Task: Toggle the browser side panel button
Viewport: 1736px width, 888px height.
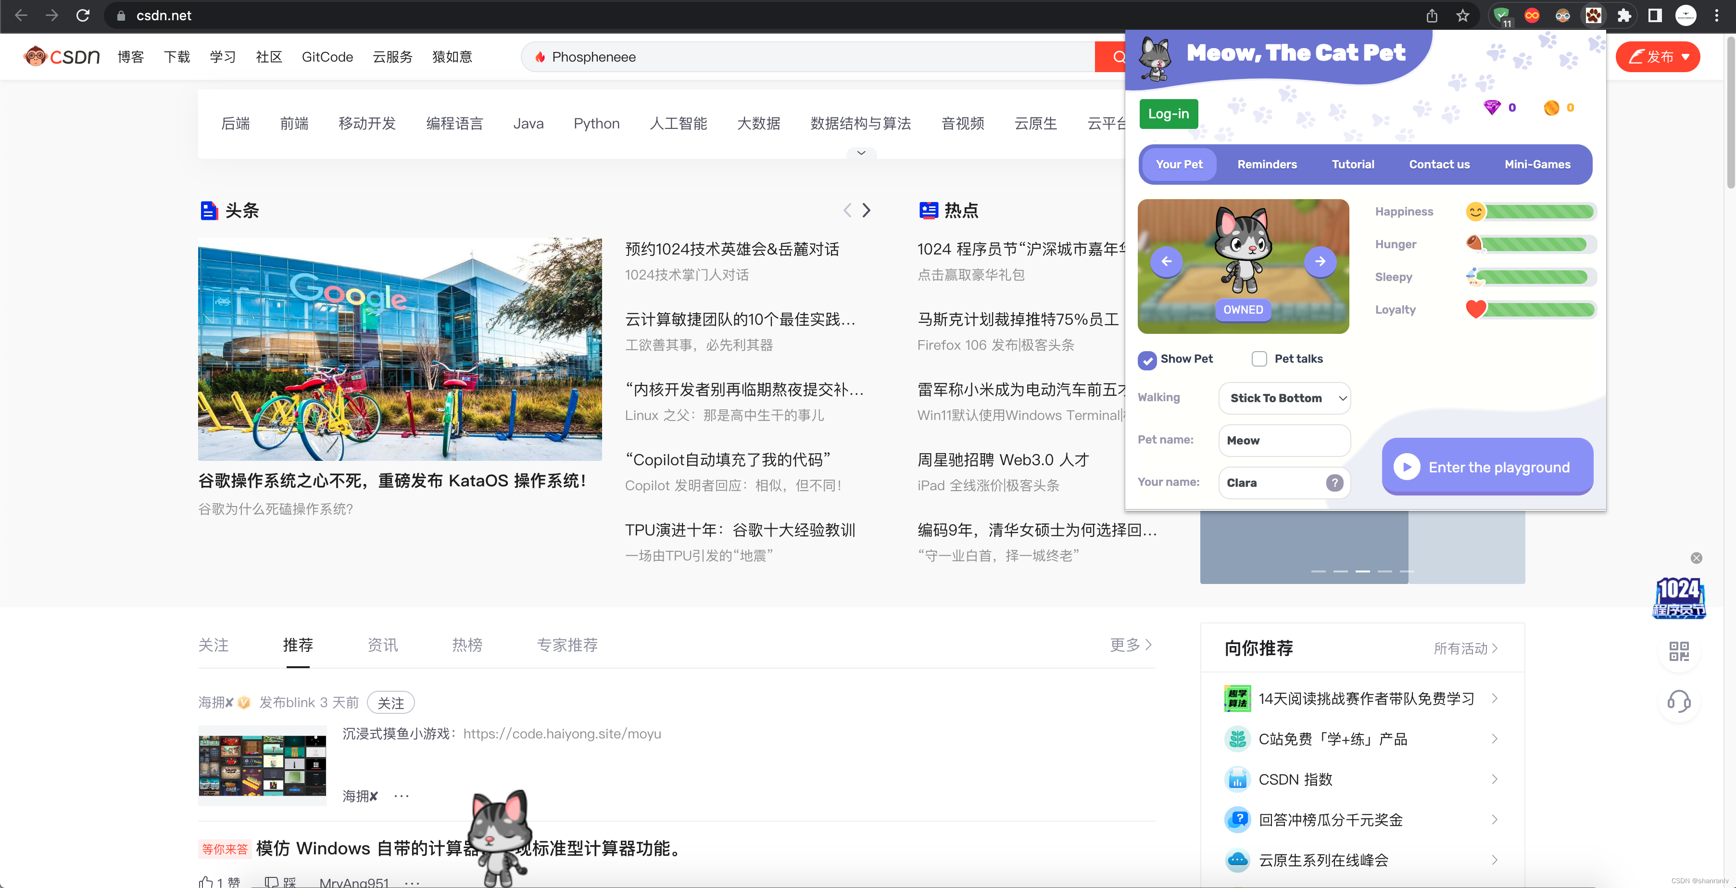Action: pos(1654,15)
